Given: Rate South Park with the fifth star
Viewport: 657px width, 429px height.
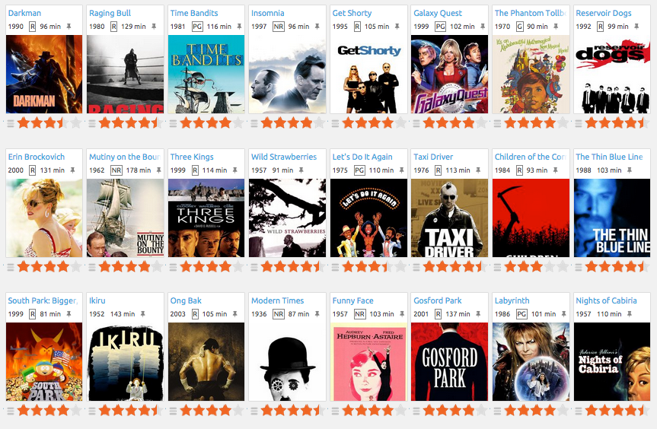Looking at the screenshot, I should tap(76, 411).
